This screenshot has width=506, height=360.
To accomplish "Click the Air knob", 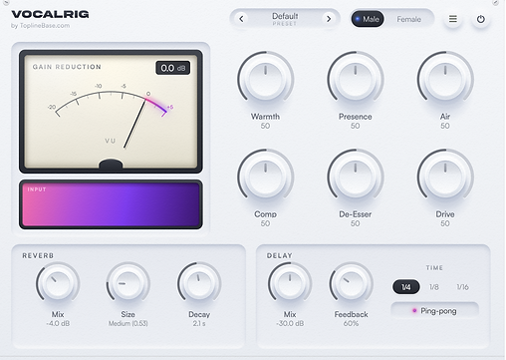I will pyautogui.click(x=445, y=79).
